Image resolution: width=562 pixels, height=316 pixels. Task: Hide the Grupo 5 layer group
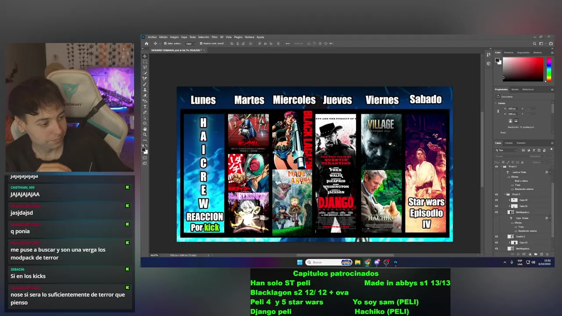pyautogui.click(x=497, y=194)
